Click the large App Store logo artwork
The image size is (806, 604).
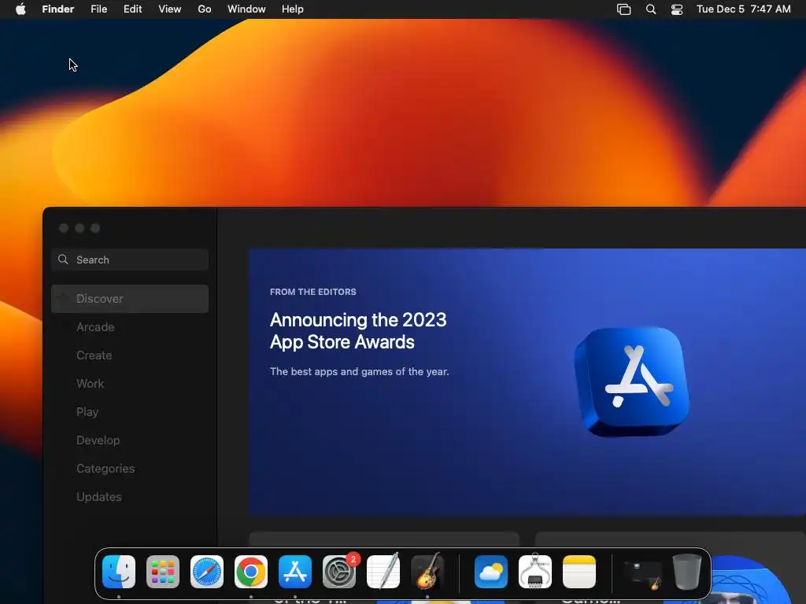point(632,381)
